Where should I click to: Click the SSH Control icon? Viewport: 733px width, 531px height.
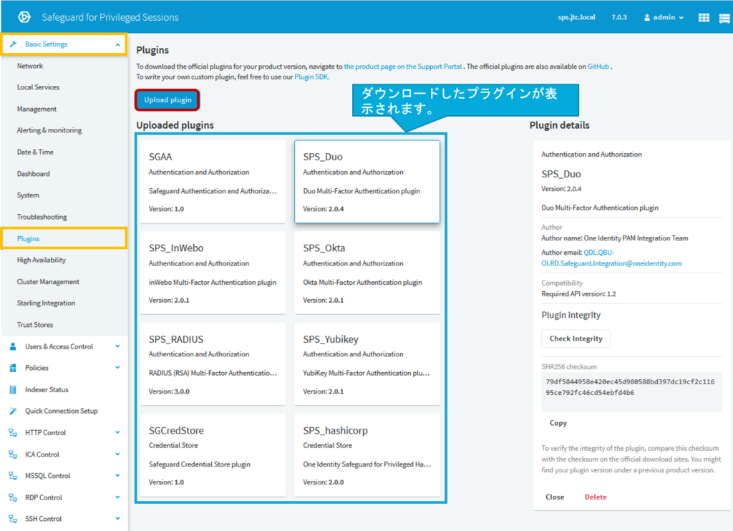tap(13, 519)
